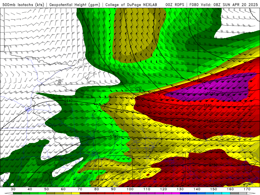This screenshot has height=195, width=260.
Task: Click the 30 value on the color scale
Action: tap(13, 189)
